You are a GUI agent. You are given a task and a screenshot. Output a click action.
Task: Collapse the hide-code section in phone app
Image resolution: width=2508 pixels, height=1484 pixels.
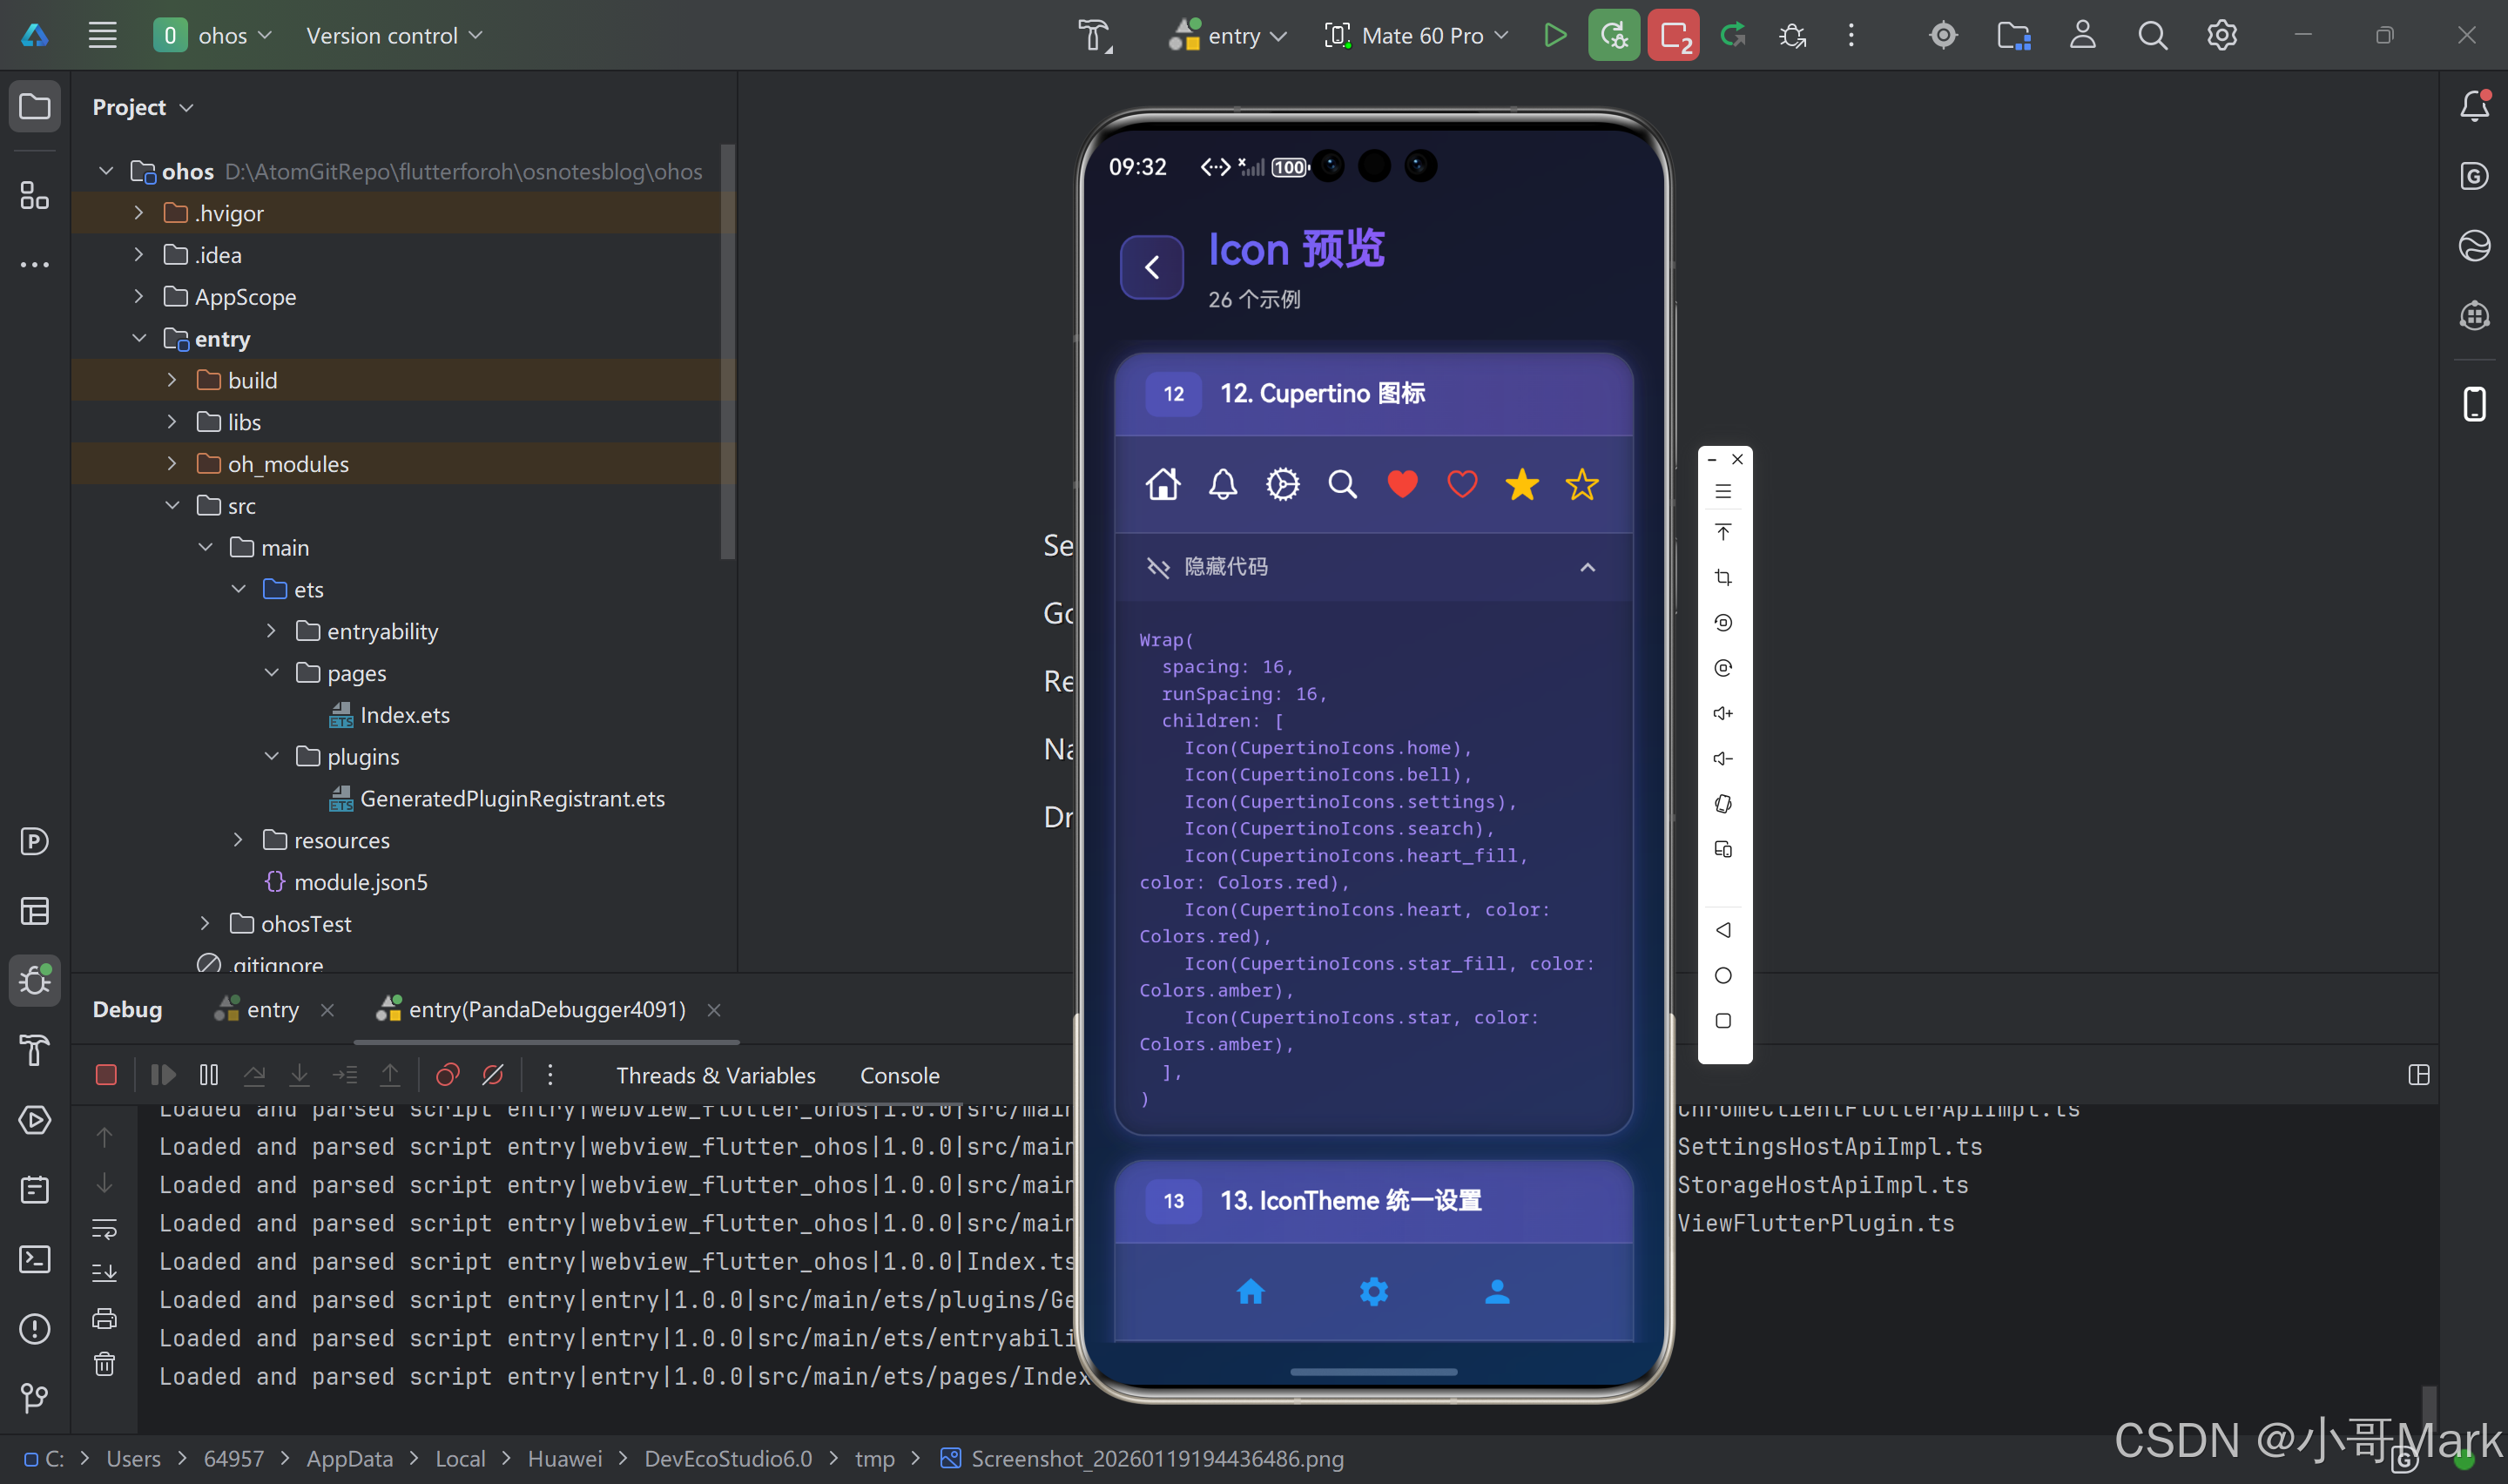(1588, 567)
